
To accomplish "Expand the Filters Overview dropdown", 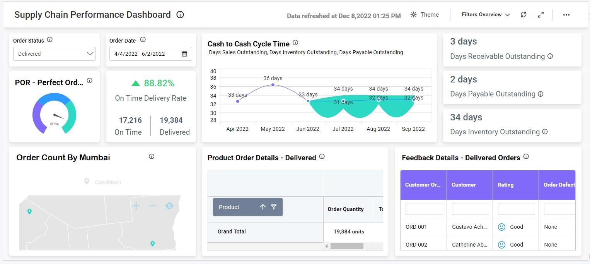I will click(486, 15).
